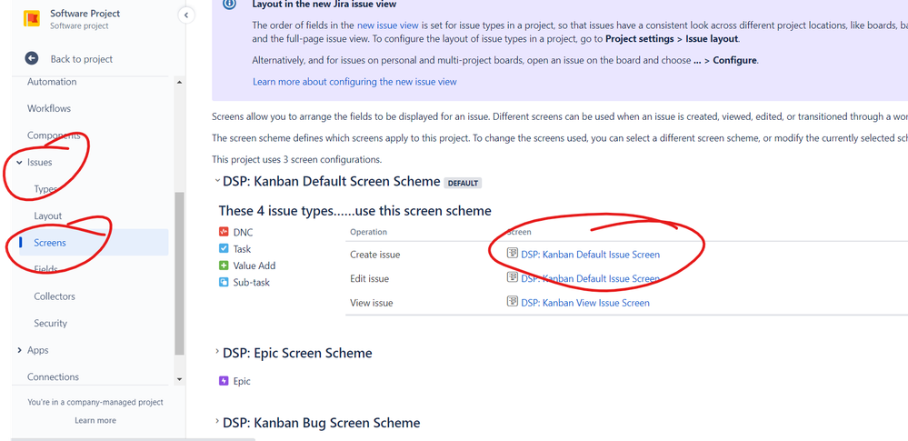908x441 pixels.
Task: Open Collectors under Issues
Action: coord(55,296)
